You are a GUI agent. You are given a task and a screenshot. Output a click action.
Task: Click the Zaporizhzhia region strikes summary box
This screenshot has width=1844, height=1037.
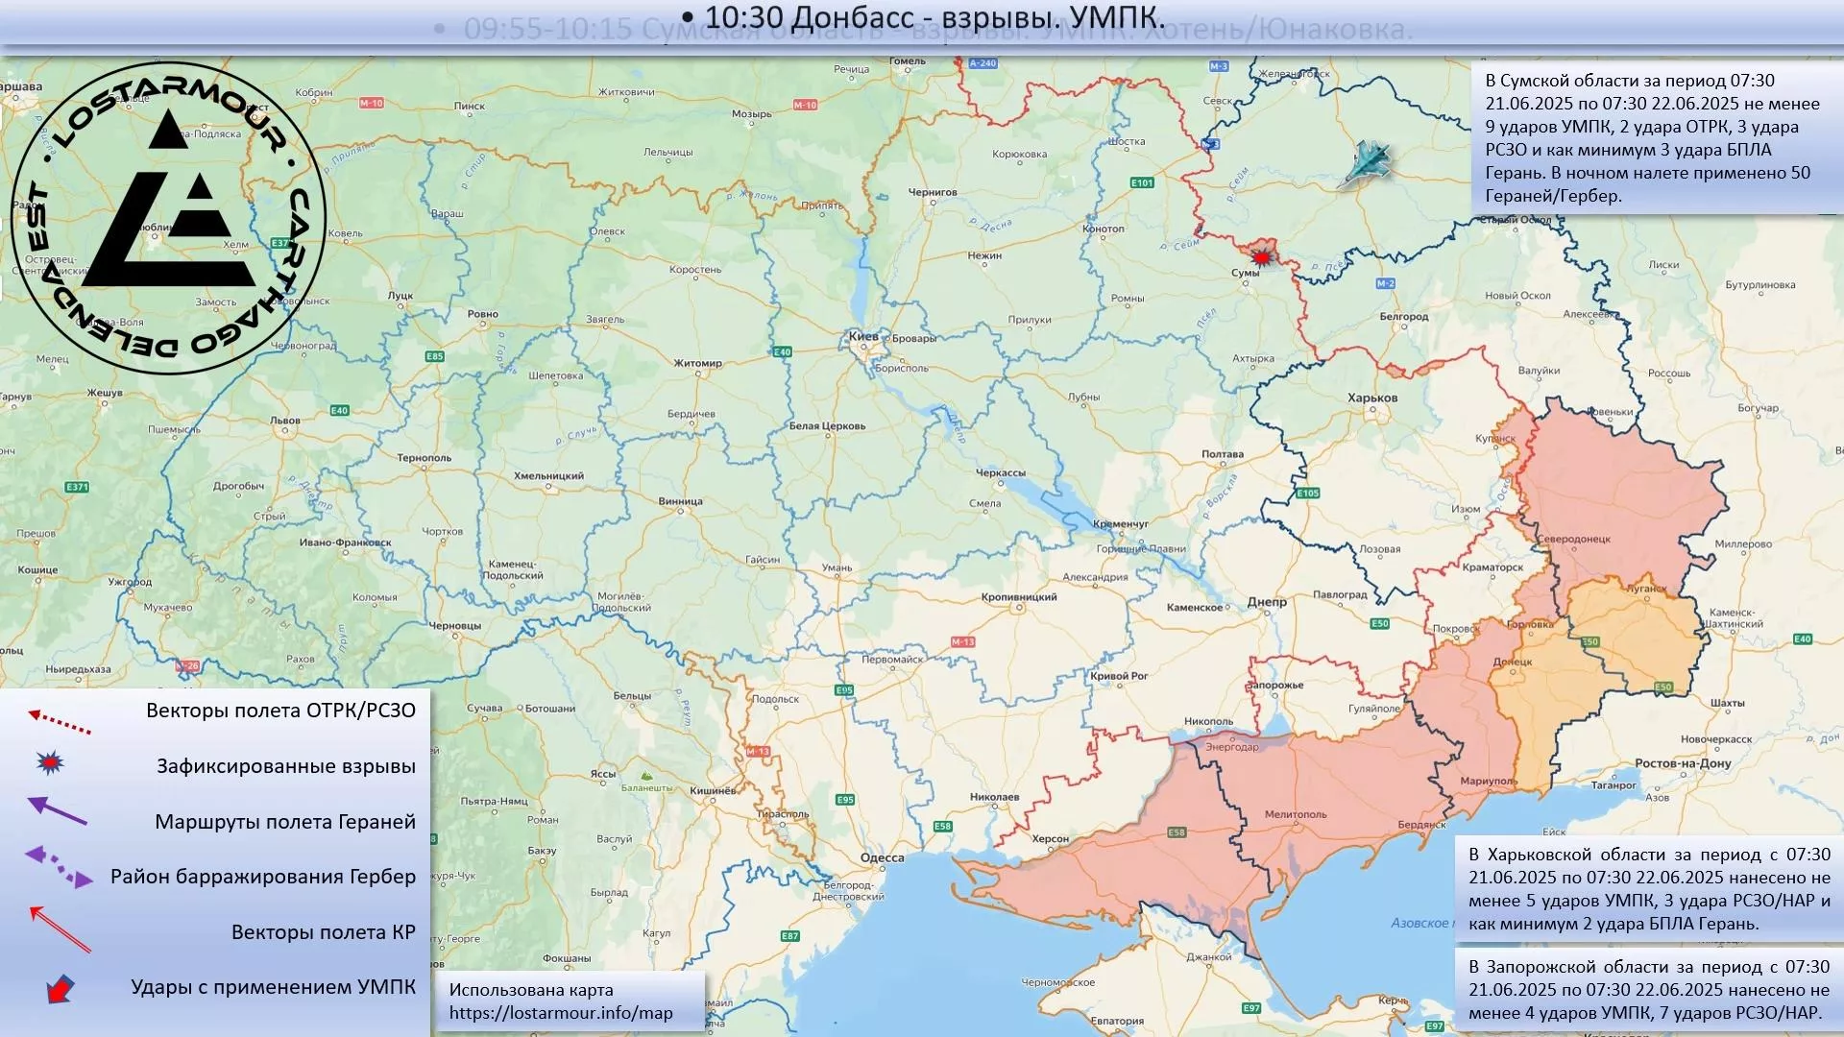[x=1649, y=990]
